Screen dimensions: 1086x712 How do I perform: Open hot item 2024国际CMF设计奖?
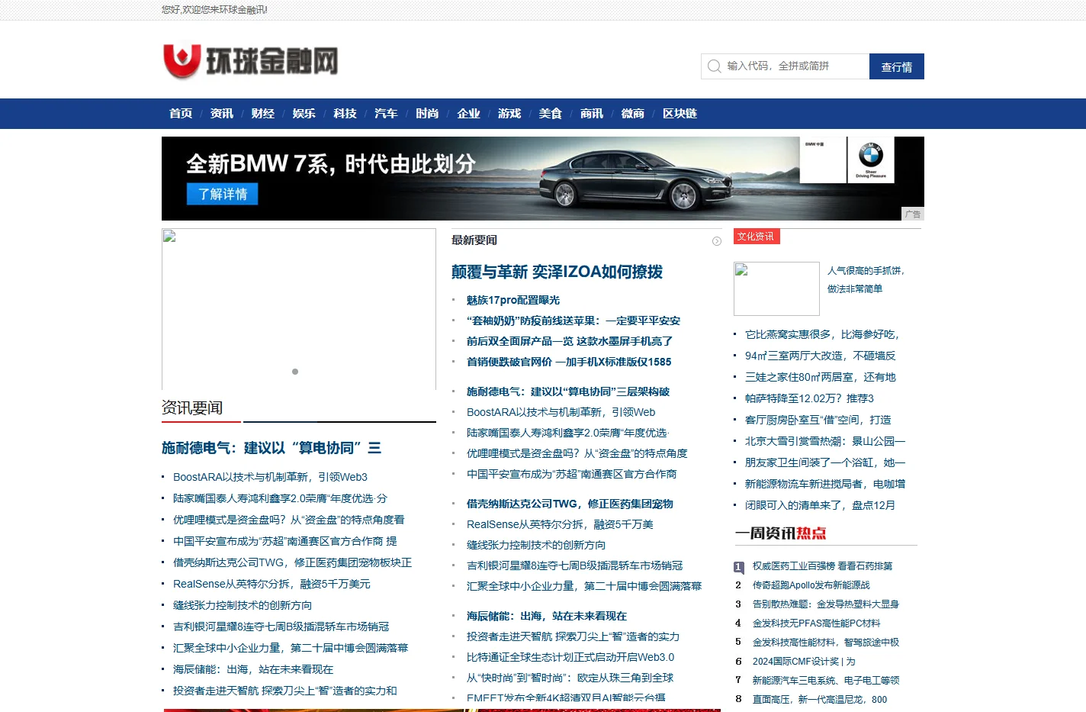804,662
